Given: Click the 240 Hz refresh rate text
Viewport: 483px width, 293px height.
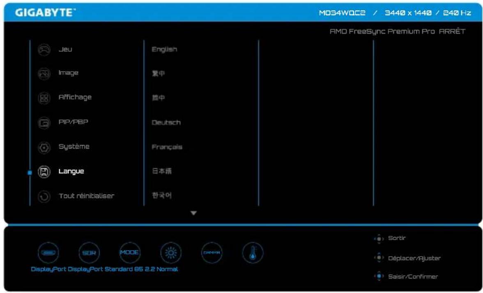Looking at the screenshot, I should click(457, 13).
